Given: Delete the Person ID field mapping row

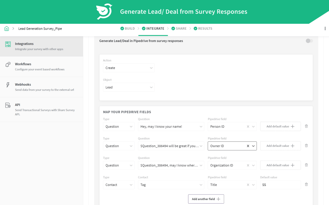Looking at the screenshot, I should [306, 126].
